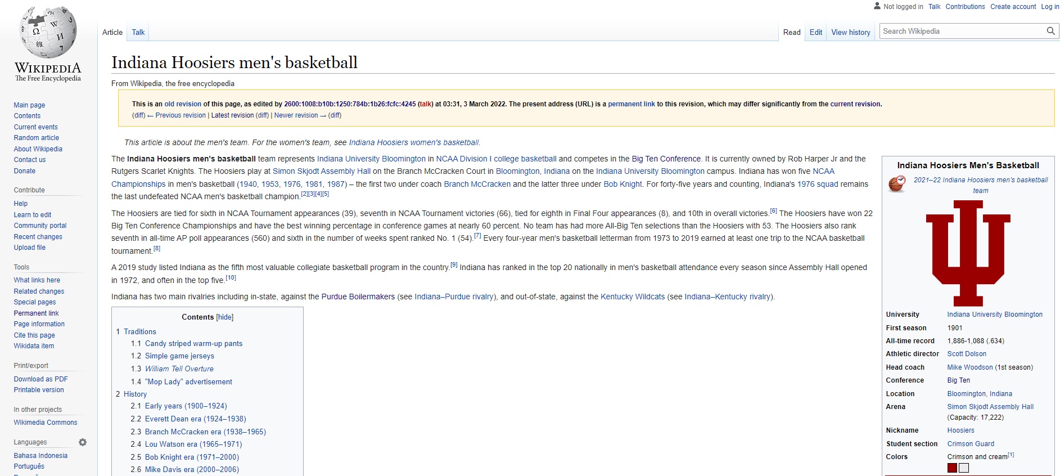This screenshot has width=1060, height=476.
Task: Switch to the Talk tab
Action: (138, 33)
